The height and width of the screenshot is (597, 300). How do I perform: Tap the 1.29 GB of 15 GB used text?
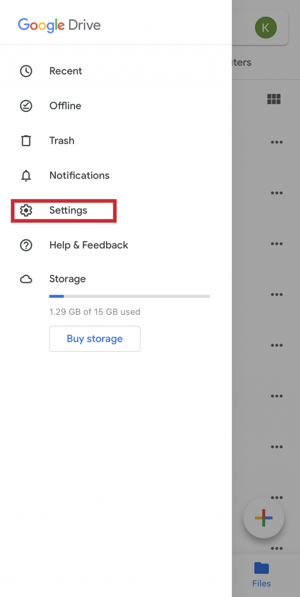tap(95, 312)
